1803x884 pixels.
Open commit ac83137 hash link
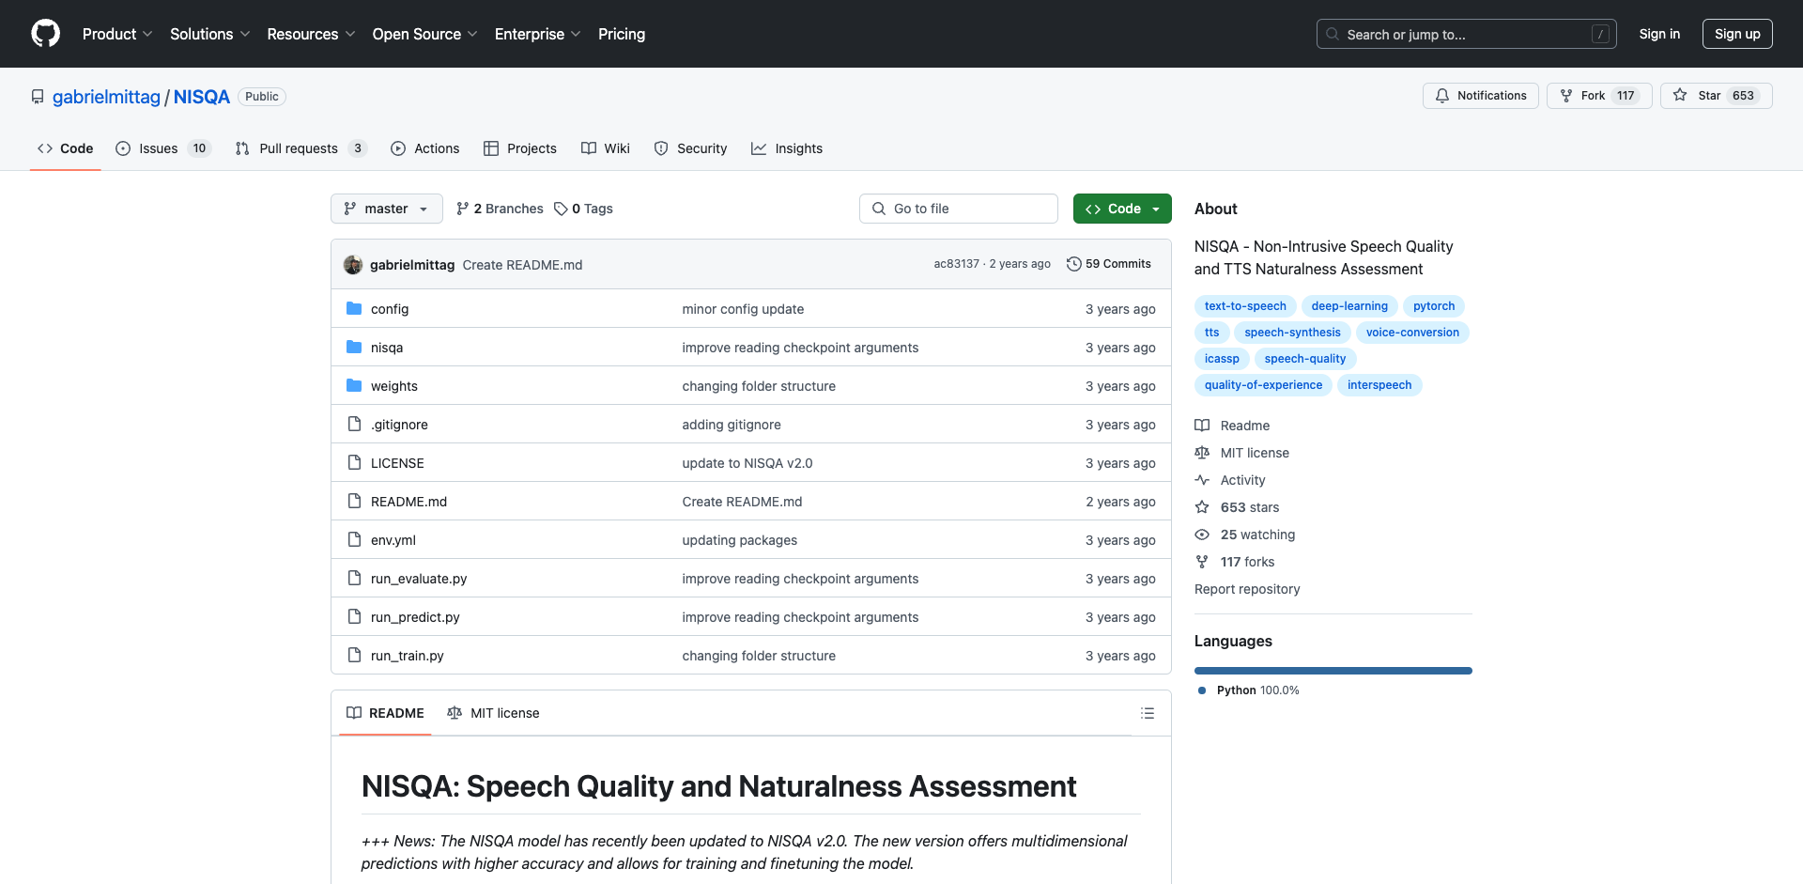956,264
